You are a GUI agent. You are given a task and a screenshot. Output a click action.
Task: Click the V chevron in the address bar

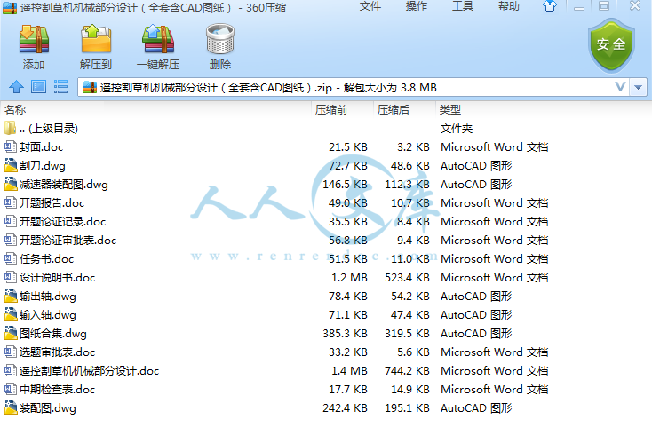pos(620,87)
